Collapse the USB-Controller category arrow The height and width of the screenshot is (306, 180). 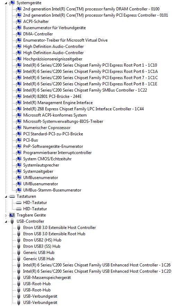tap(6, 222)
